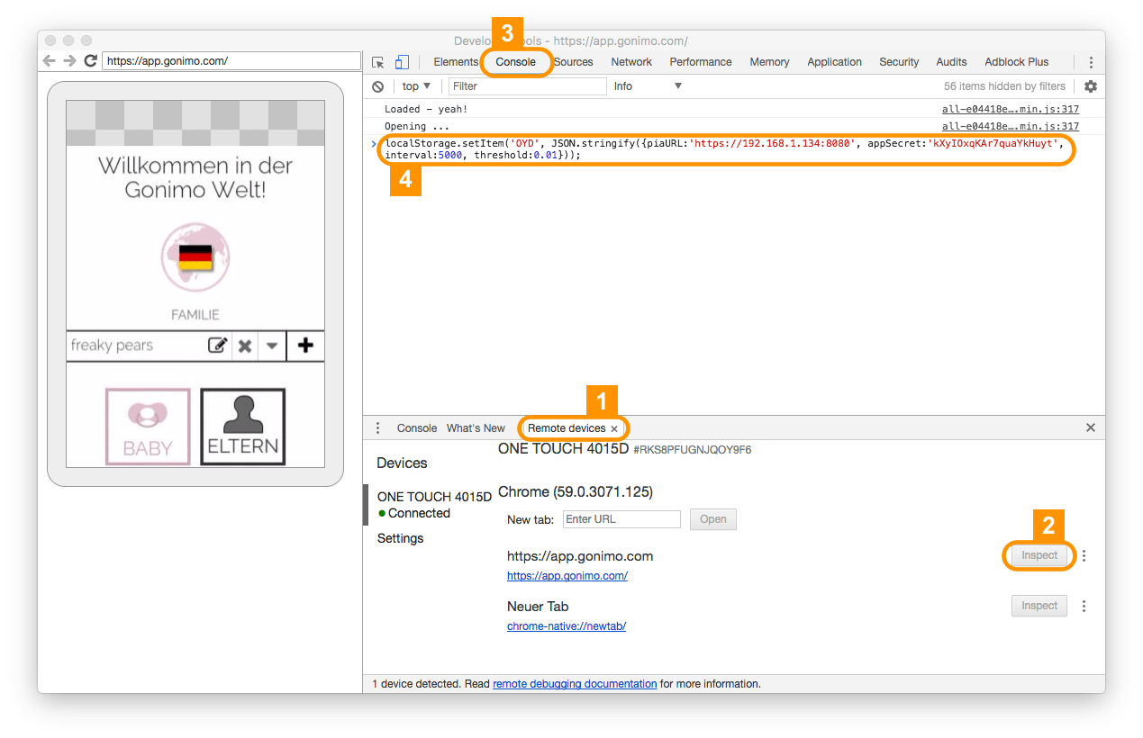Click the delete family X icon
Screen dimensions: 1143x738
(x=244, y=346)
